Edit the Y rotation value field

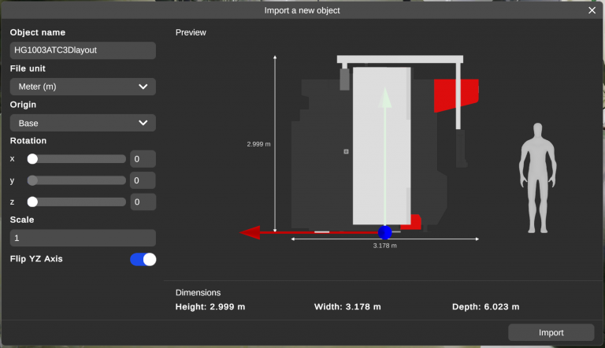coord(143,180)
